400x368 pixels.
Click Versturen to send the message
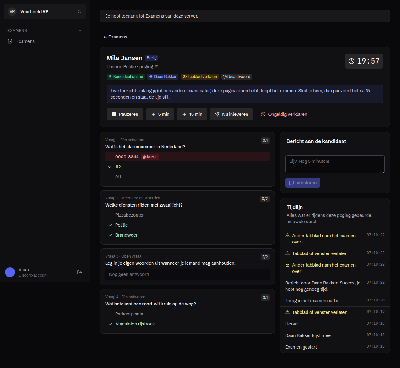pyautogui.click(x=303, y=183)
